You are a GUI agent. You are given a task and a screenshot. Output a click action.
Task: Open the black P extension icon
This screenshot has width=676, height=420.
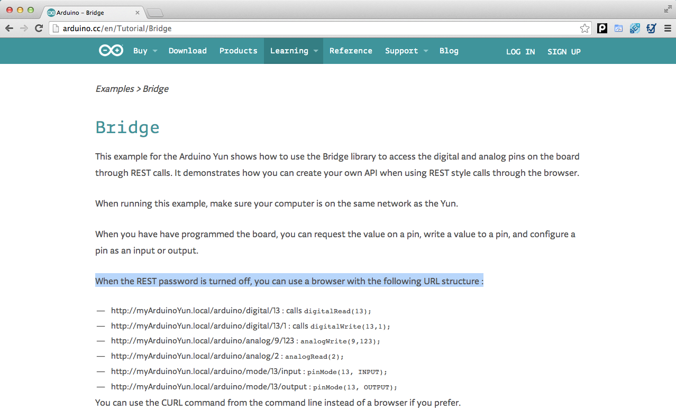[602, 29]
